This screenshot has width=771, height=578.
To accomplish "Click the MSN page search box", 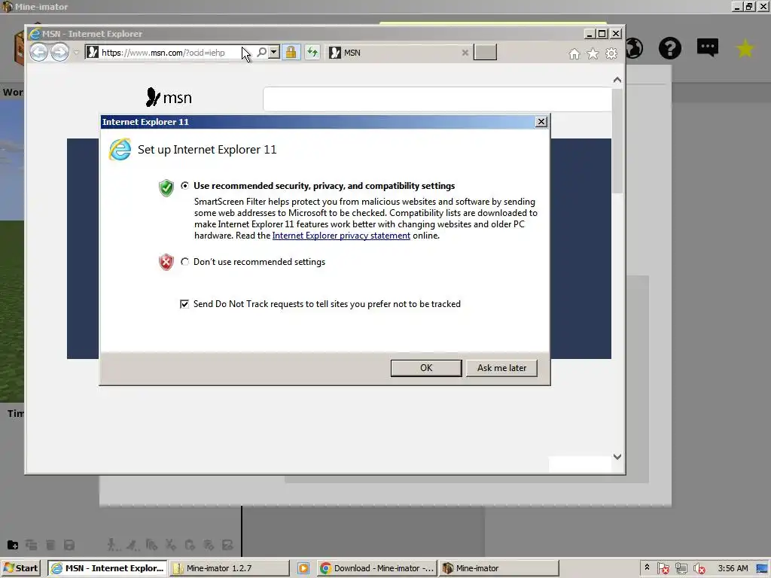I will point(437,99).
